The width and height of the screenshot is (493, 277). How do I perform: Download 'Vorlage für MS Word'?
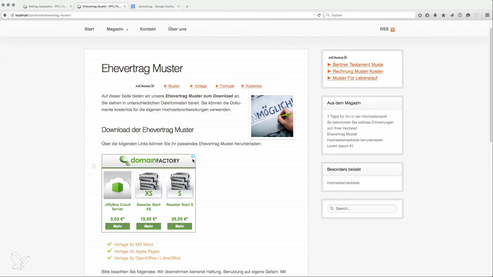click(134, 244)
